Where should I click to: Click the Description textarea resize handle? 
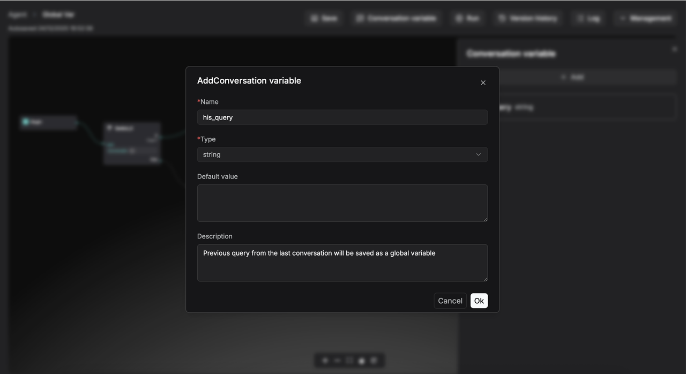(x=485, y=279)
